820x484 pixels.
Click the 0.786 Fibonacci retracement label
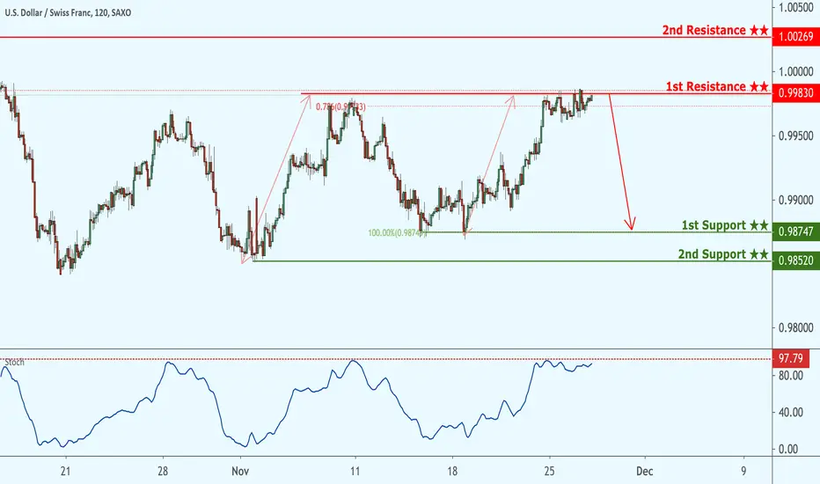tap(340, 106)
